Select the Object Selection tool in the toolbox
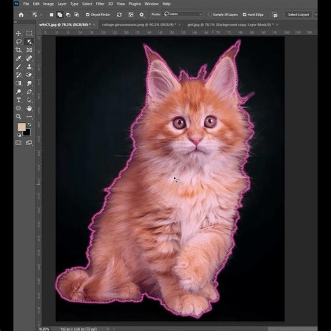331x331 pixels. coord(29,41)
